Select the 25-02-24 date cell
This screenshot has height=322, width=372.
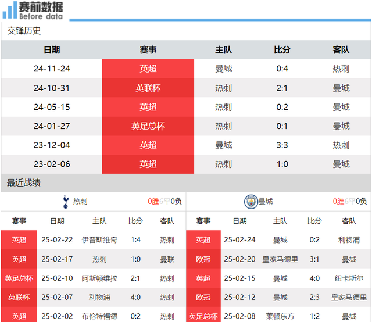coord(239,240)
